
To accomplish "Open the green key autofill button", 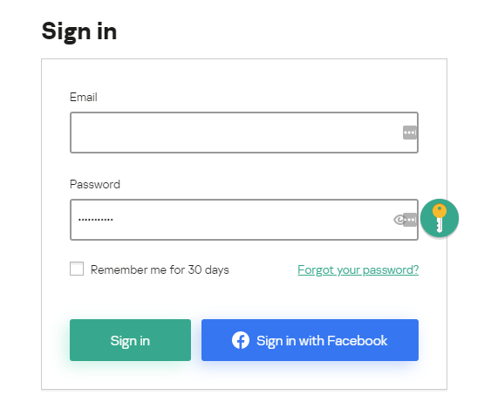I will [440, 218].
